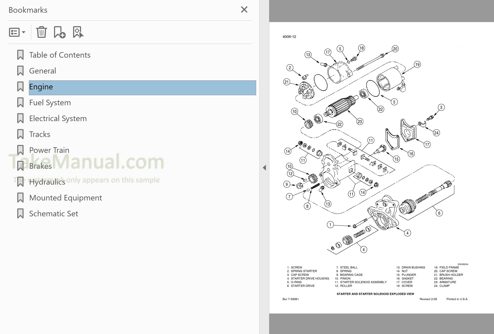Click the bookmark icon beside General

[20, 71]
